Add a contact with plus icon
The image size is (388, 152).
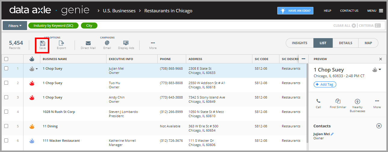pyautogui.click(x=379, y=126)
